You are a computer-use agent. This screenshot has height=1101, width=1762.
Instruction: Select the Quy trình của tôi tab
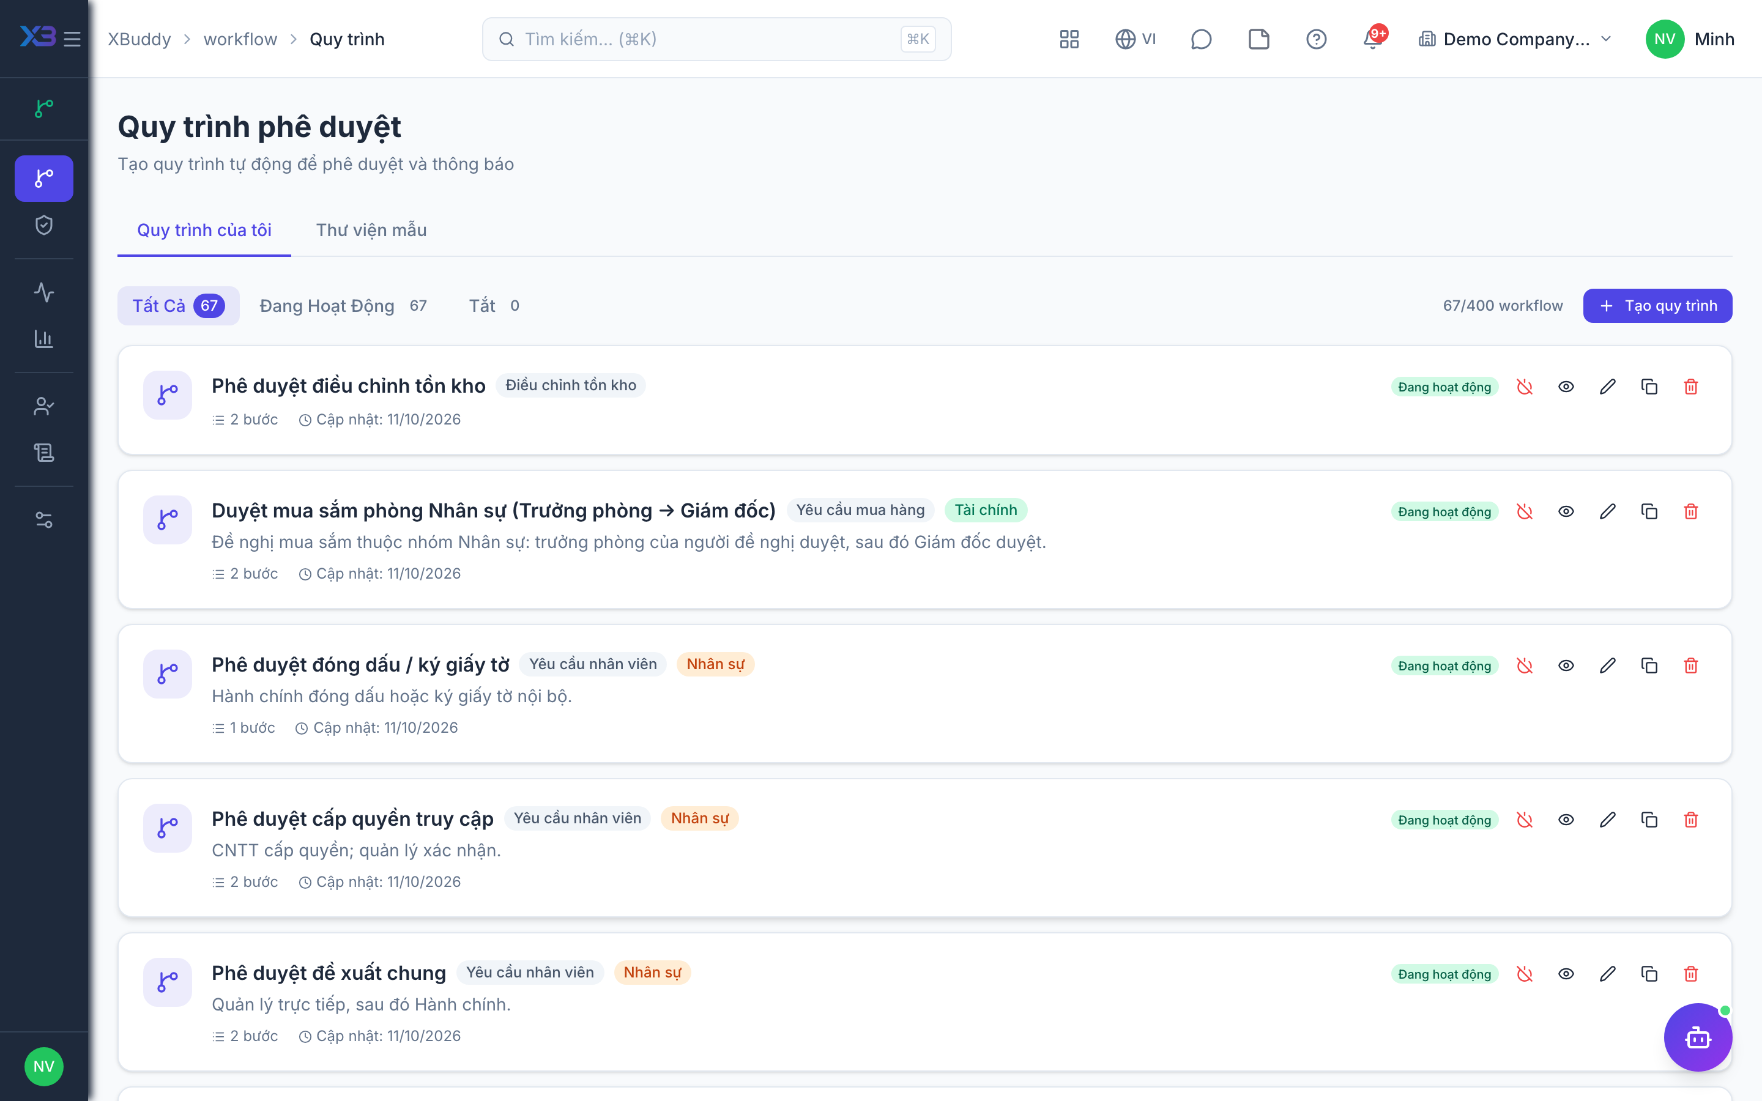[204, 230]
